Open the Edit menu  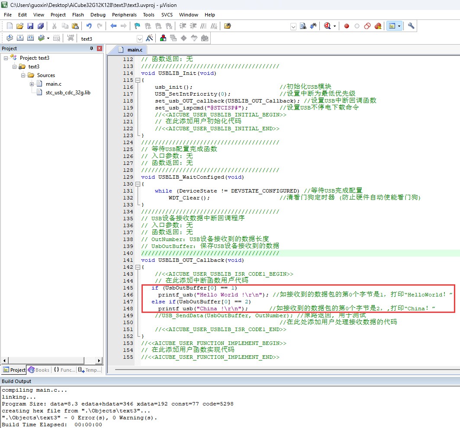point(23,15)
